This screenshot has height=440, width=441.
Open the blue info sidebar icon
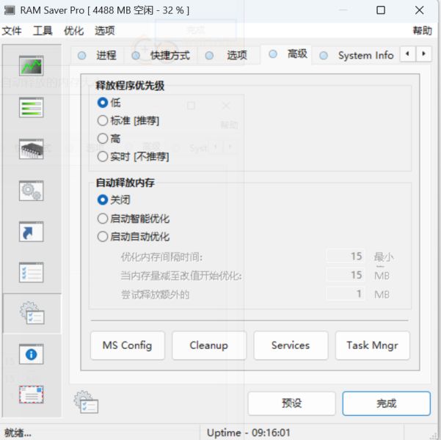point(32,354)
